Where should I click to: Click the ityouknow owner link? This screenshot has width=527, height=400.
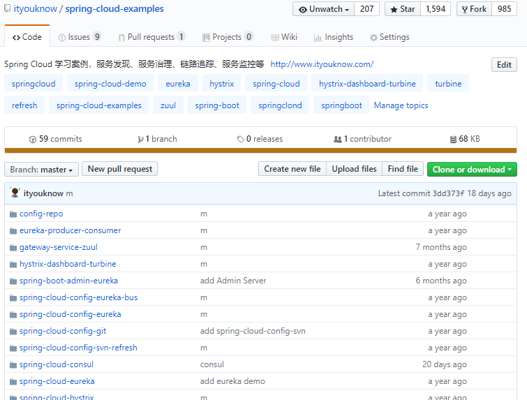(36, 9)
